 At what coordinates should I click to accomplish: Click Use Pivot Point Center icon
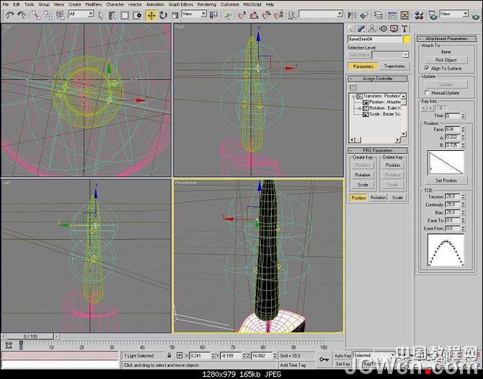tap(213, 15)
